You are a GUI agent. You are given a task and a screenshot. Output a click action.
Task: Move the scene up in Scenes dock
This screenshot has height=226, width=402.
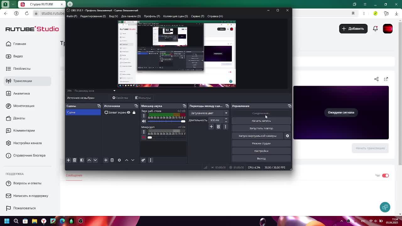click(x=89, y=160)
